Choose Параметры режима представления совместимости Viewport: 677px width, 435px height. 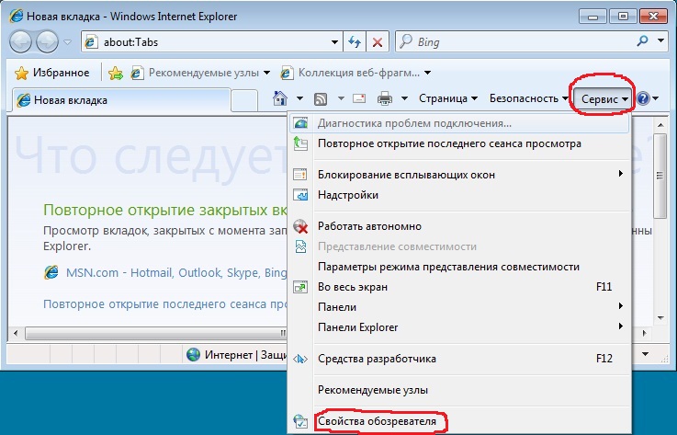459,267
